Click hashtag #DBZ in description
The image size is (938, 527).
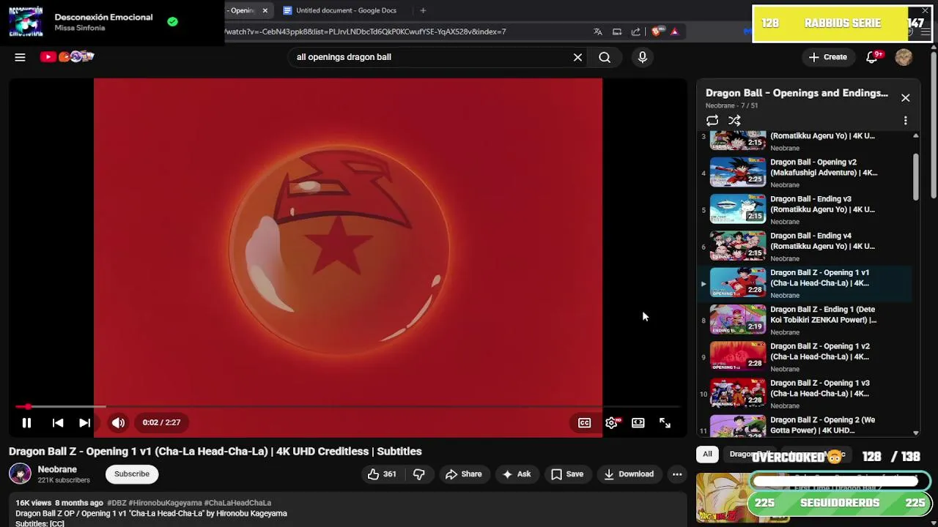tap(117, 503)
